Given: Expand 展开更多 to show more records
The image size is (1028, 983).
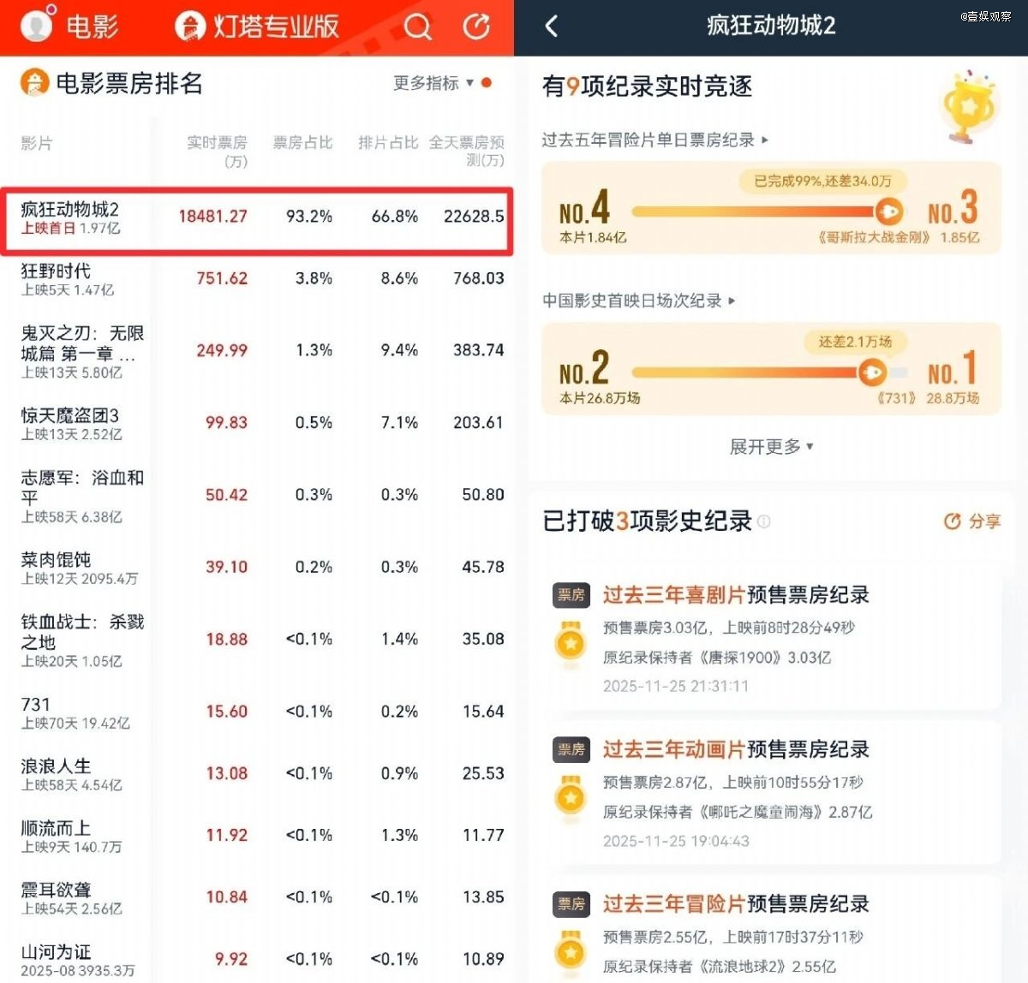Looking at the screenshot, I should point(770,446).
